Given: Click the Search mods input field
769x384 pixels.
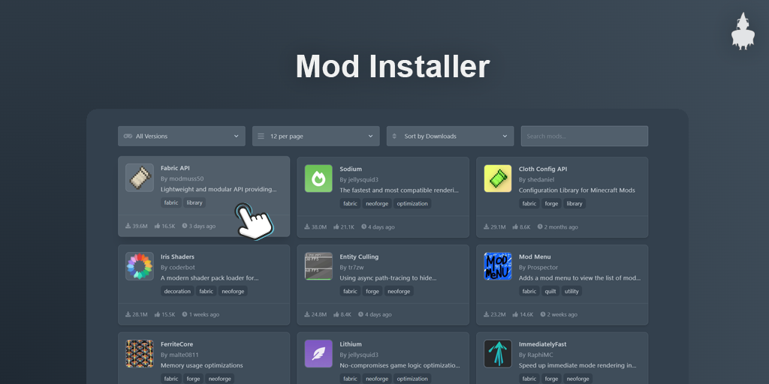Looking at the screenshot, I should point(584,136).
